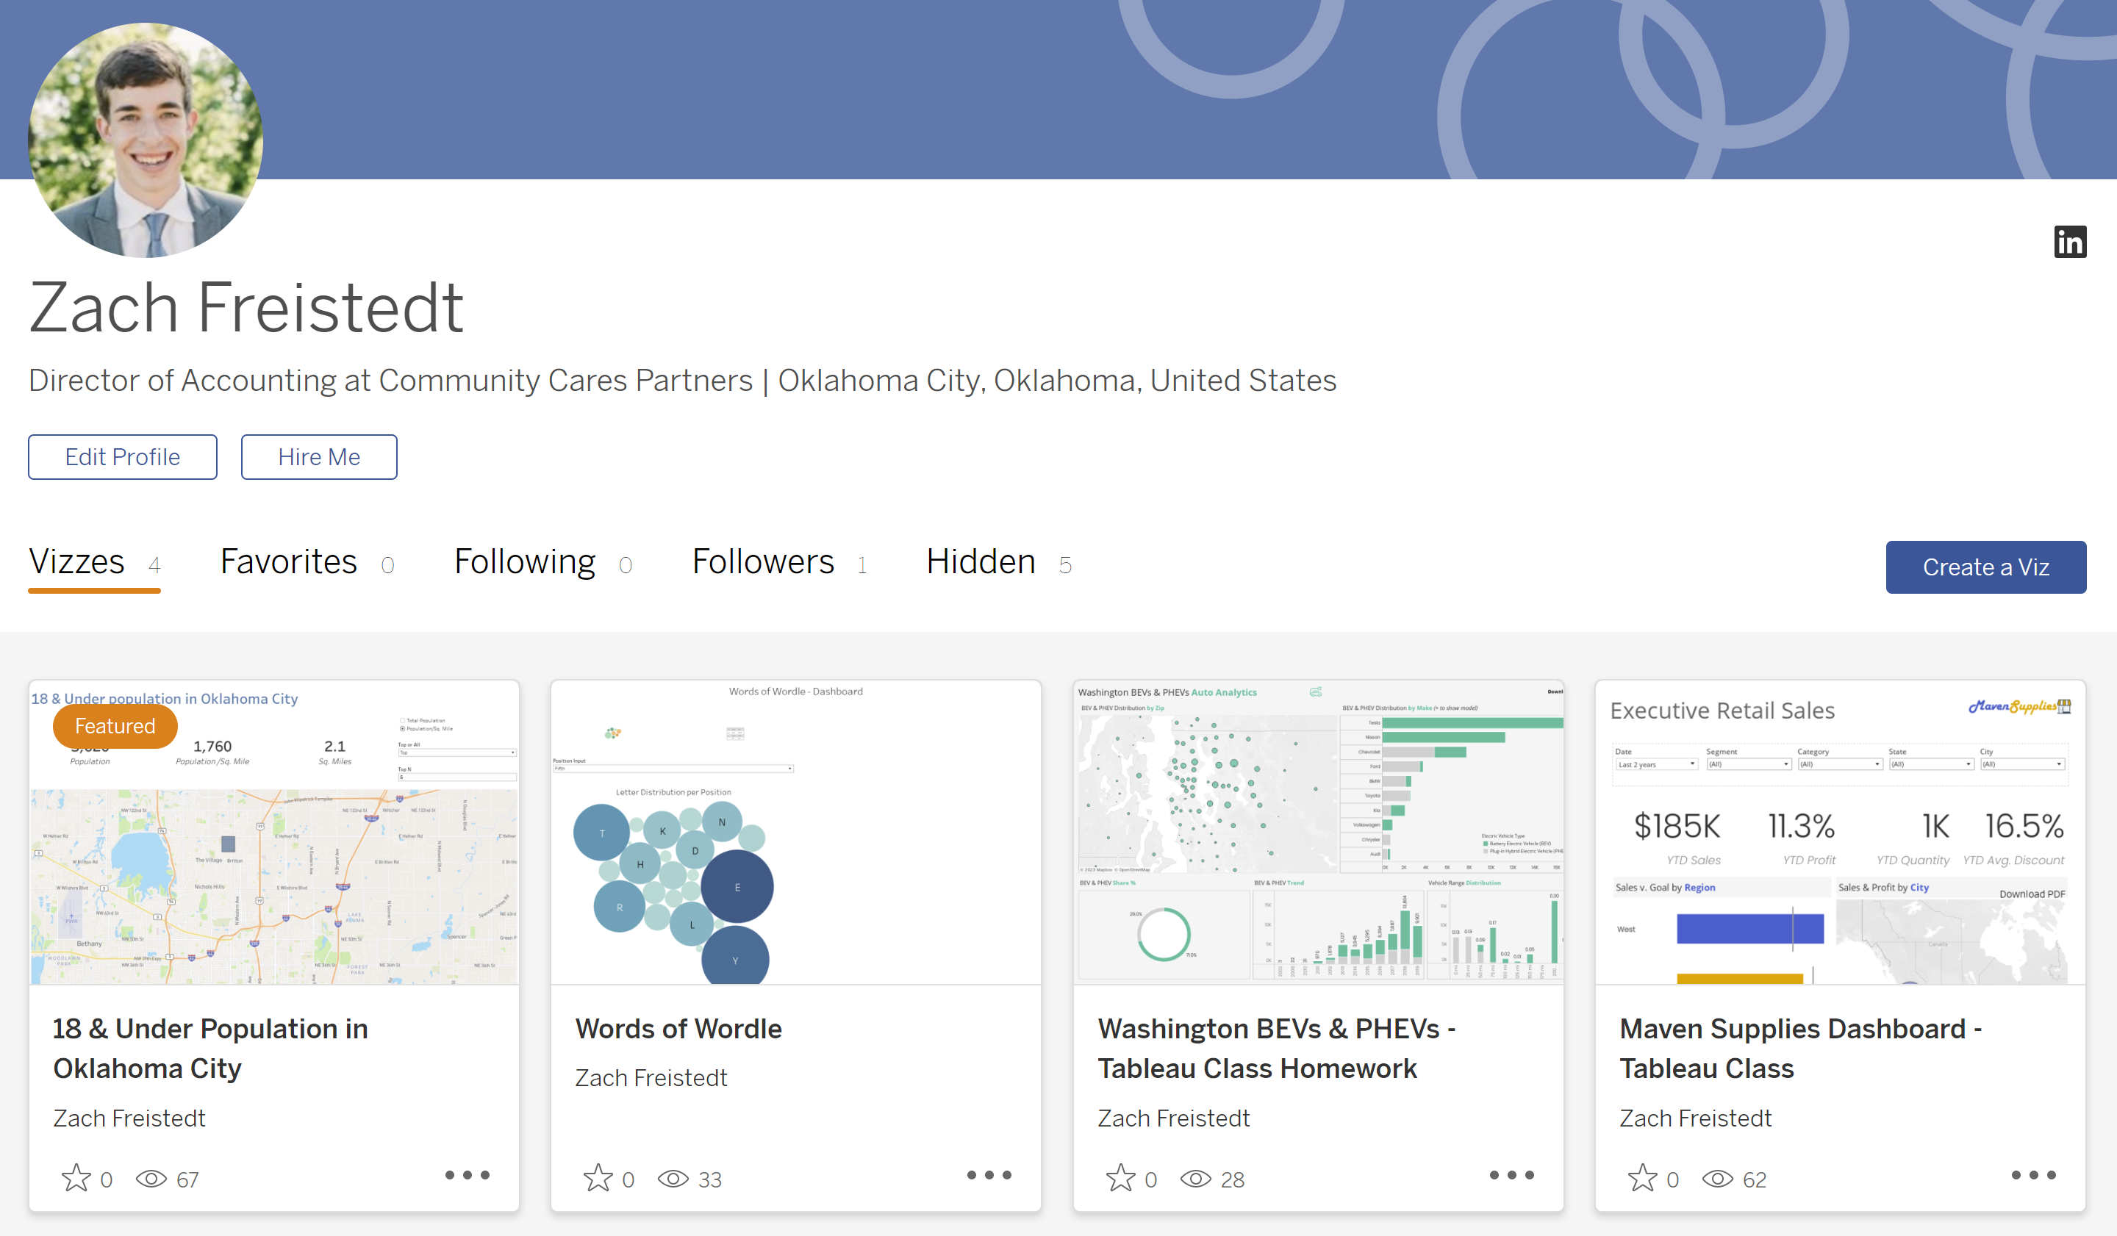The height and width of the screenshot is (1236, 2117).
Task: Click the views eye icon on Words of Wordle
Action: click(x=673, y=1178)
